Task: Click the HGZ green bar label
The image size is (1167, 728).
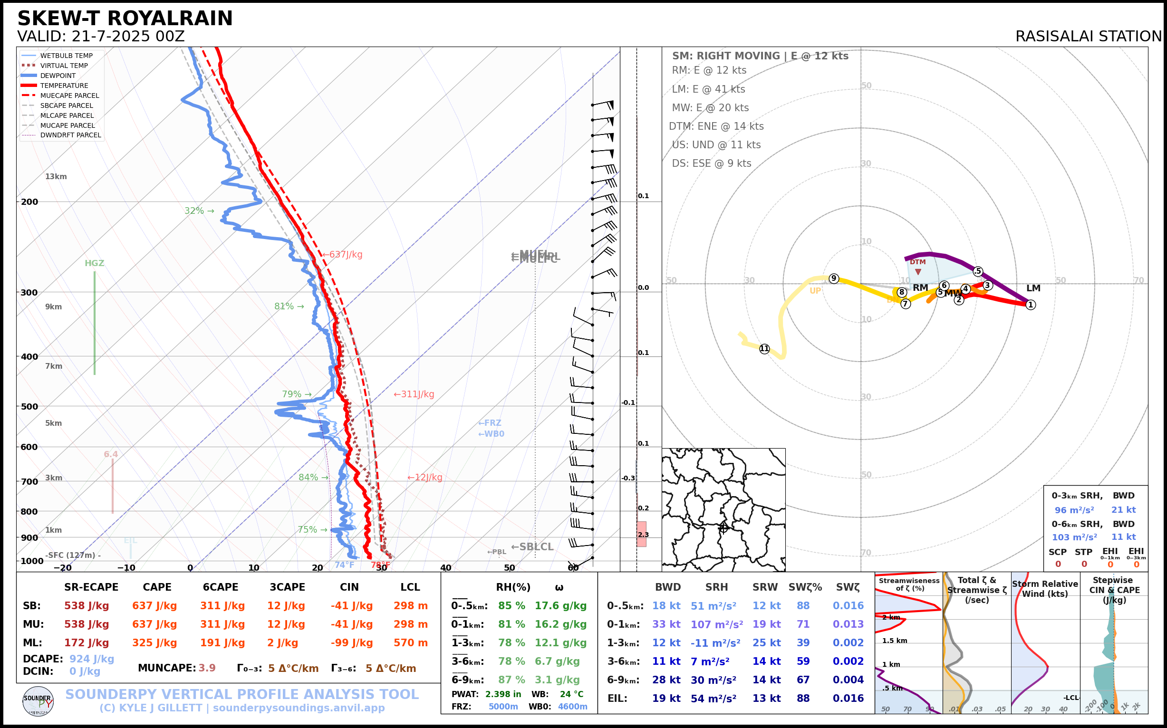Action: tap(95, 263)
